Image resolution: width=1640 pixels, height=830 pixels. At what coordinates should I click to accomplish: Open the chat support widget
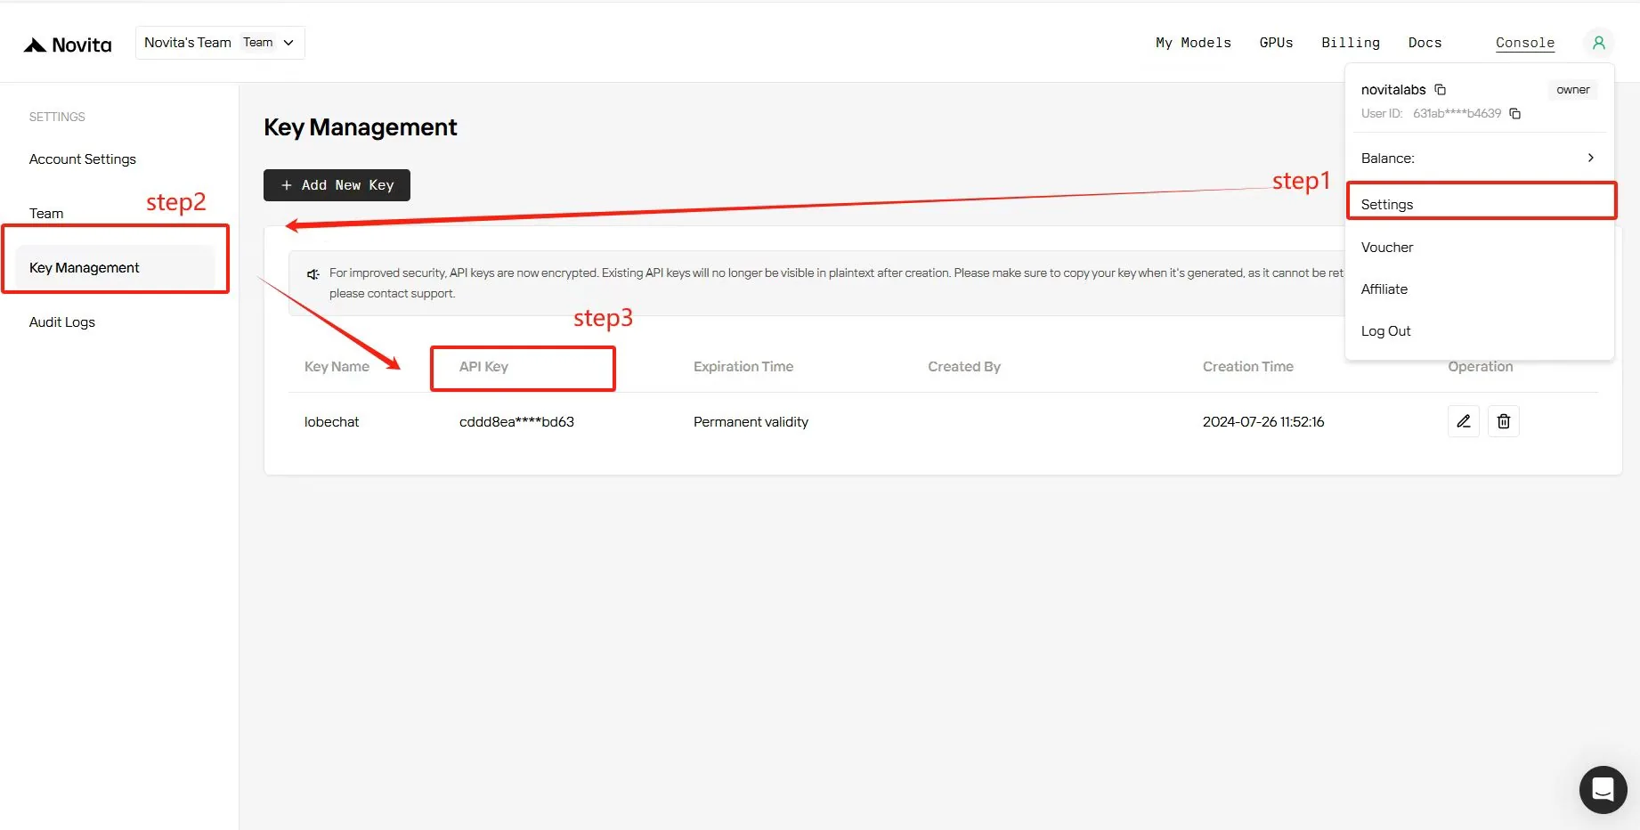(x=1603, y=789)
